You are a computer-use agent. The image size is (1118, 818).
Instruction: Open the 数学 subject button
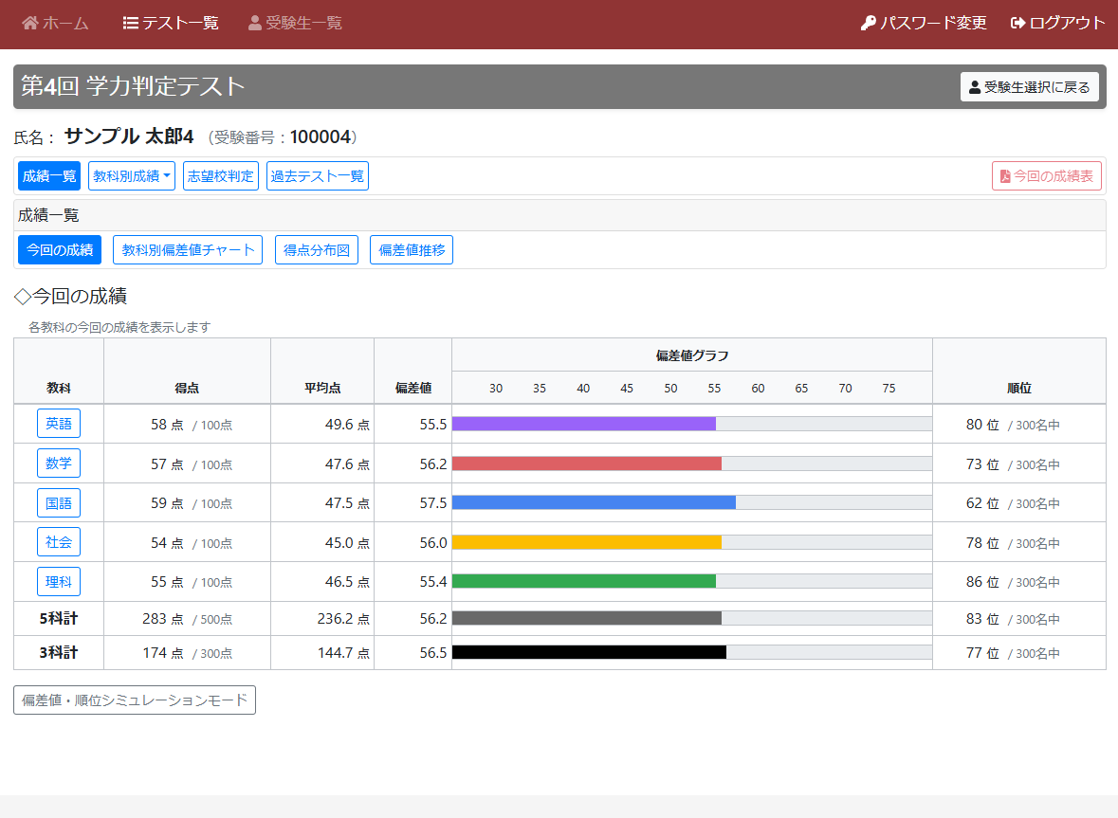coord(59,464)
